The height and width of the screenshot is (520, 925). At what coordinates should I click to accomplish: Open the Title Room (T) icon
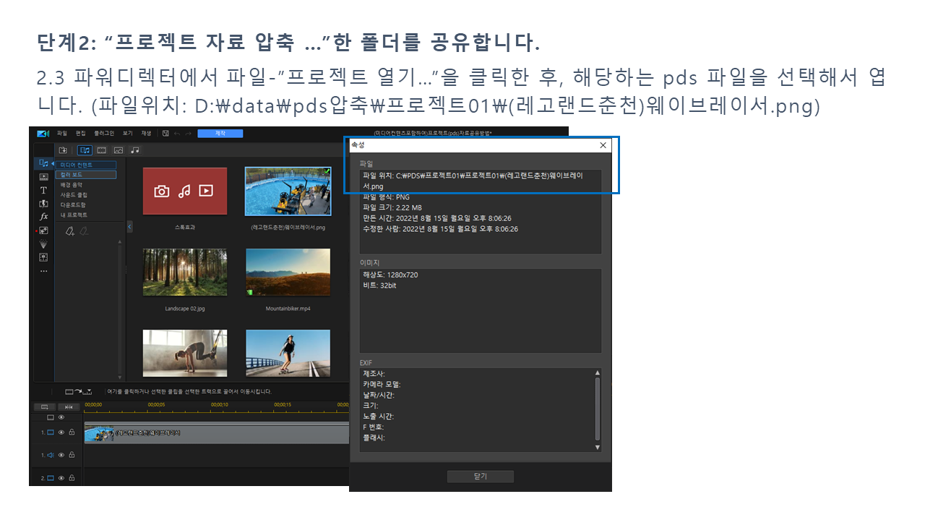43,190
